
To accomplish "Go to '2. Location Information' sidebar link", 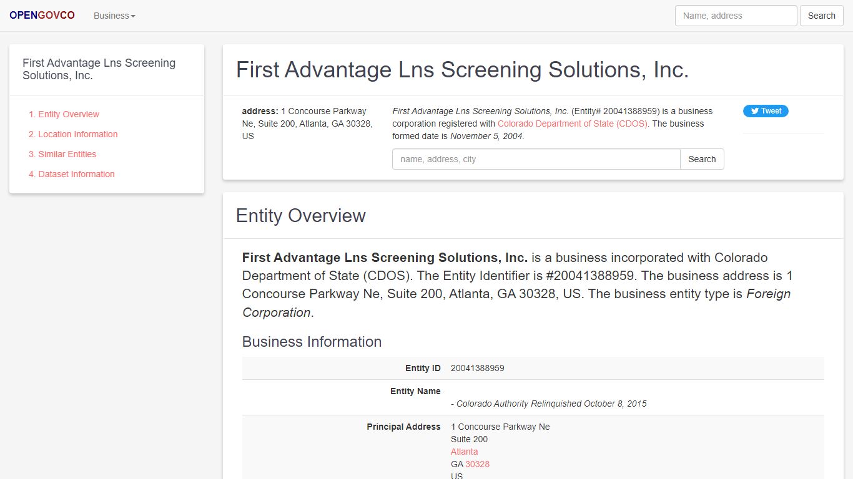I will (x=73, y=134).
